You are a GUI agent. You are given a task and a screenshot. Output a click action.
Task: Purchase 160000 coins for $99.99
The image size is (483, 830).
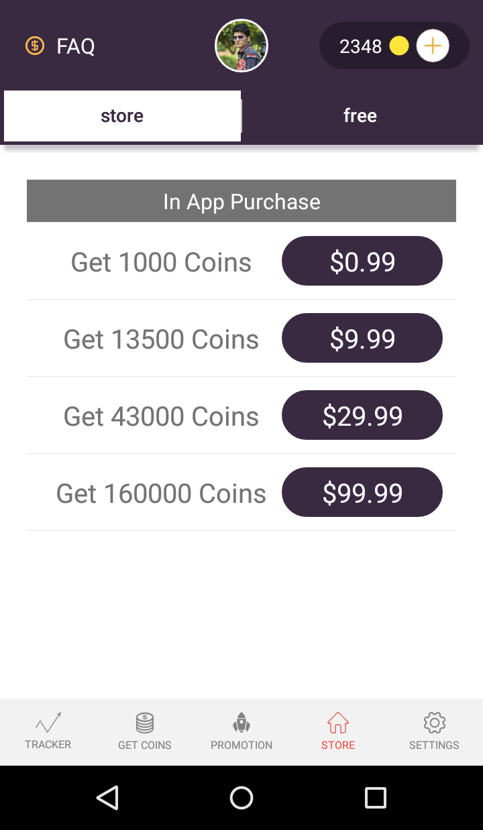(x=362, y=492)
